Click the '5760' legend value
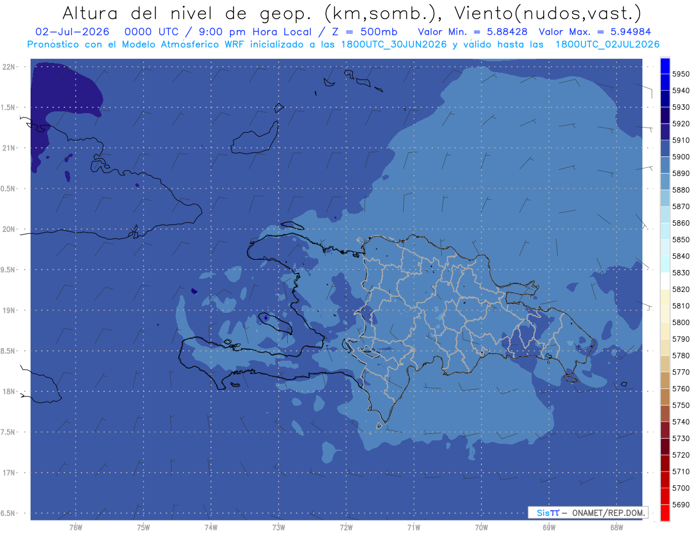This screenshot has width=692, height=535. point(680,388)
